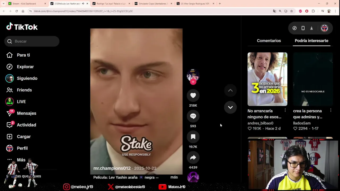Click the TikTok logo

tap(22, 27)
